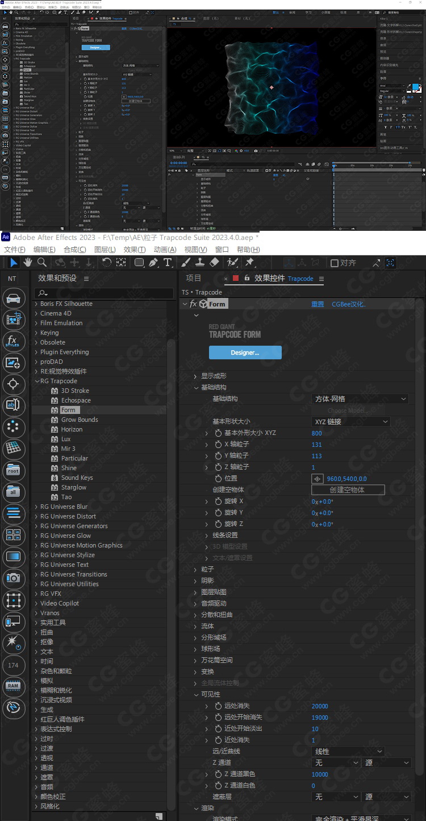Click the CGBee汉化.. link
The height and width of the screenshot is (821, 426).
coord(349,304)
